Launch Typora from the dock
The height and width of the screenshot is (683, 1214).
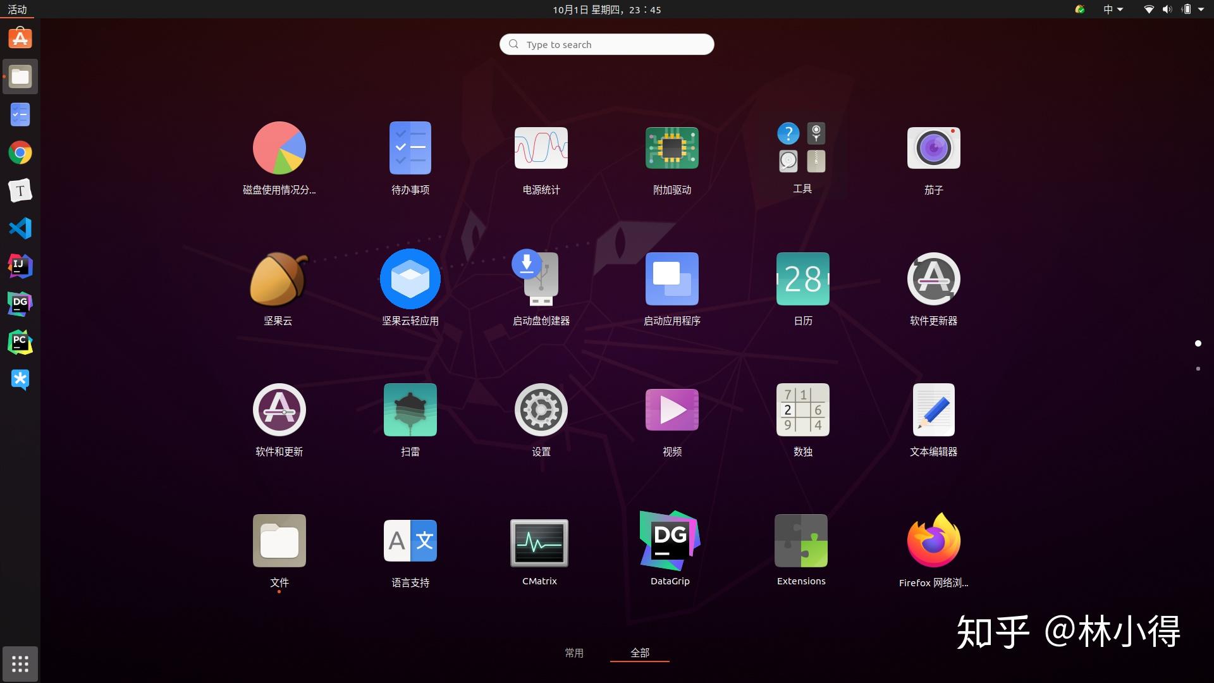20,190
